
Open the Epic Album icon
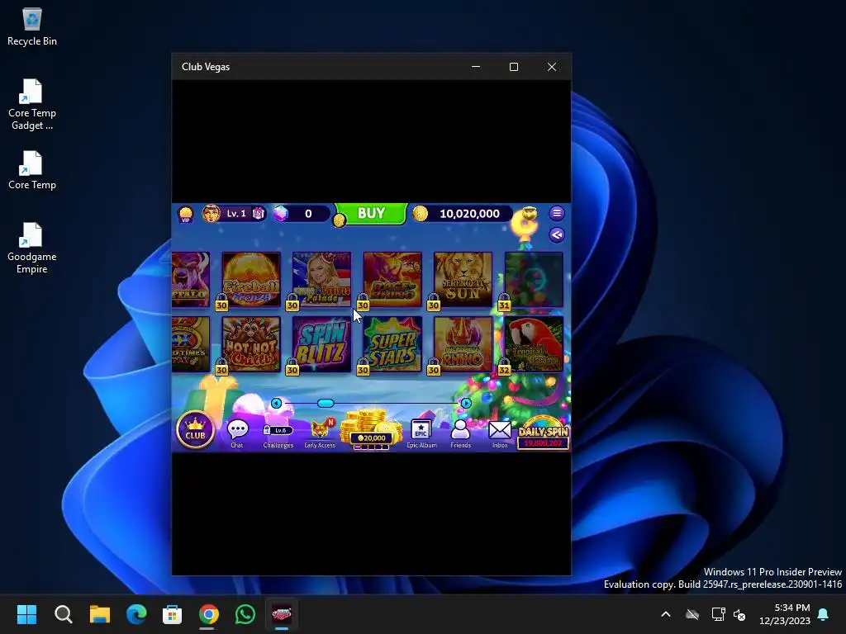pos(421,433)
